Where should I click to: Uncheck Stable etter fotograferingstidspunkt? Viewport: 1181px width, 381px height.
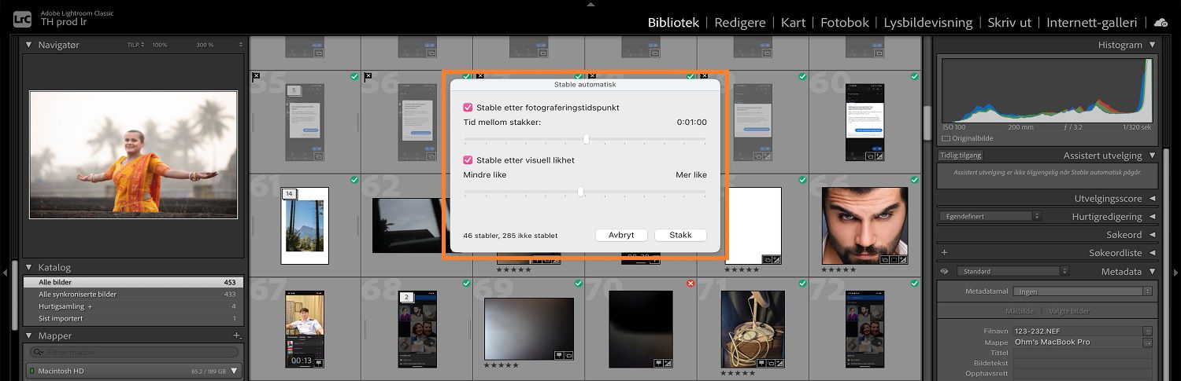[x=468, y=107]
